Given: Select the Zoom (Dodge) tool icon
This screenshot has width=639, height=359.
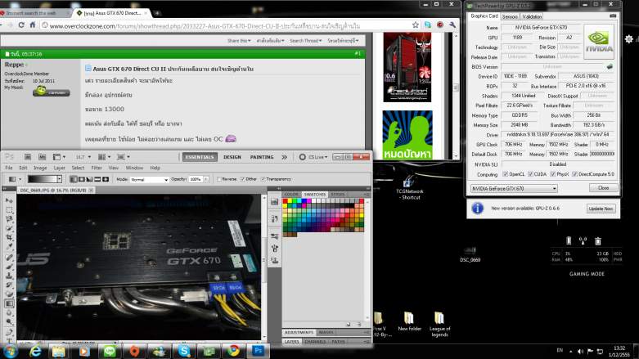Looking at the screenshot, I should pos(9,322).
